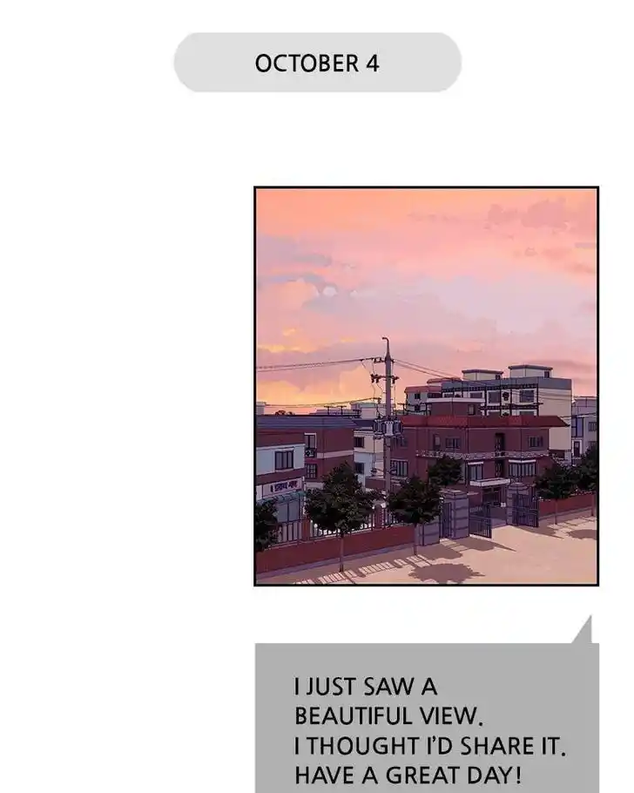Screen dimensions: 634x793
Task: Click 'I THOUGHT I'D SHARE IT.' text
Action: click(429, 745)
